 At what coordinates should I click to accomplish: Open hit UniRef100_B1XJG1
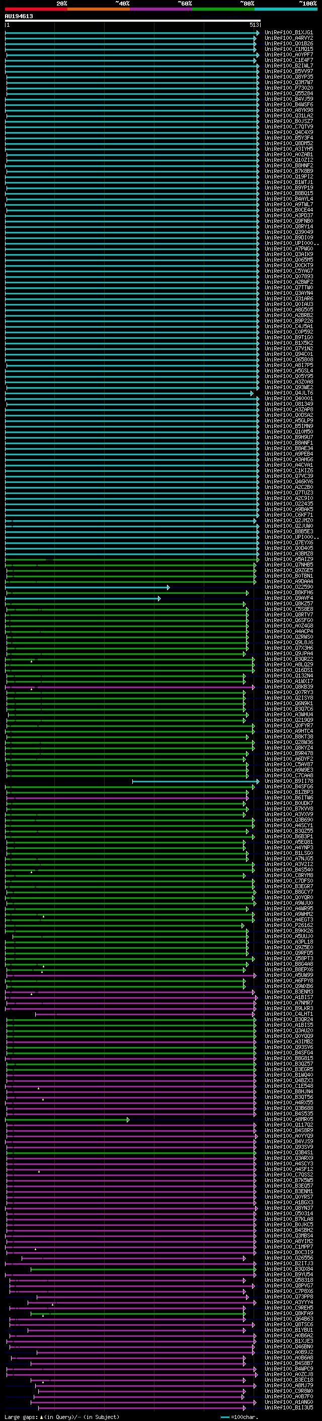289,33
